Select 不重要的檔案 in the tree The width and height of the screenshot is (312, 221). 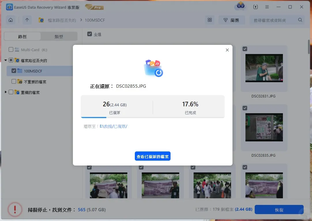35,82
